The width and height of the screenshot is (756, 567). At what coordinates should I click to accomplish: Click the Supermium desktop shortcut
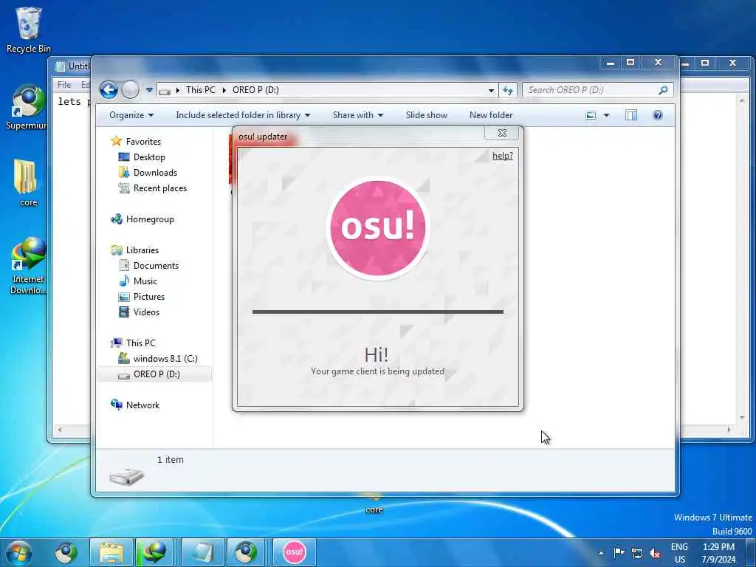(x=27, y=108)
